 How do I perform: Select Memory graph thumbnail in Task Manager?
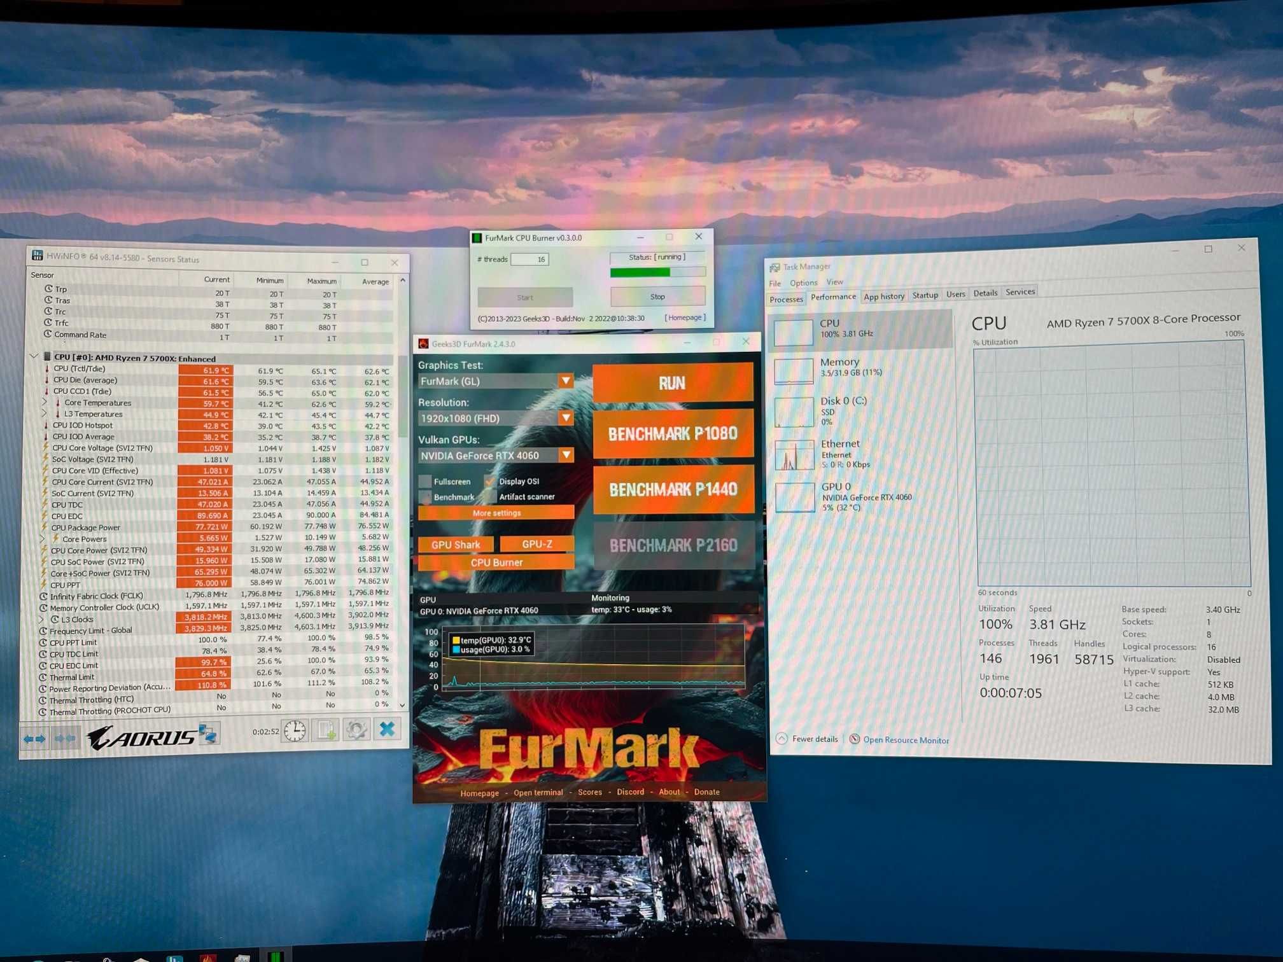(x=794, y=372)
